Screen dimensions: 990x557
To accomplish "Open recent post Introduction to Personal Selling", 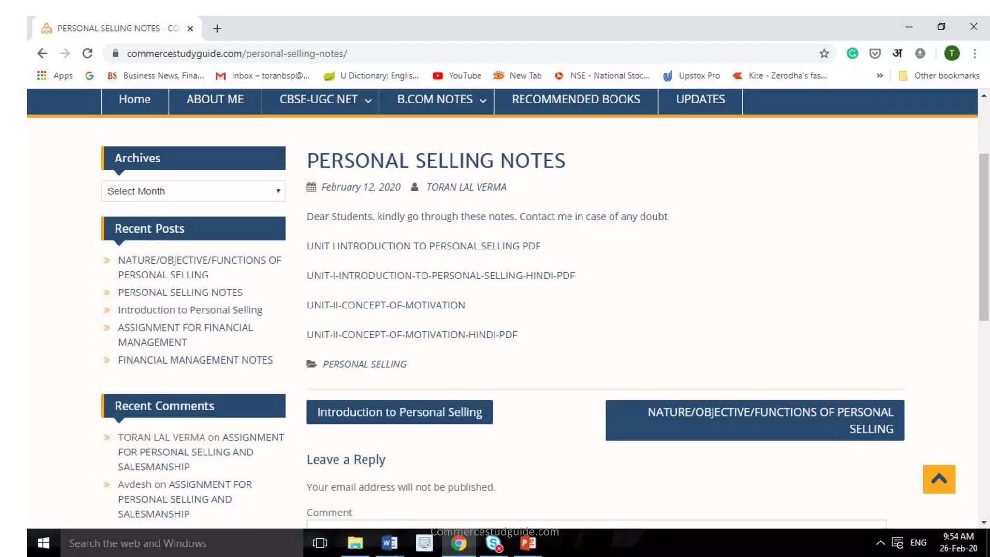I will pyautogui.click(x=190, y=310).
